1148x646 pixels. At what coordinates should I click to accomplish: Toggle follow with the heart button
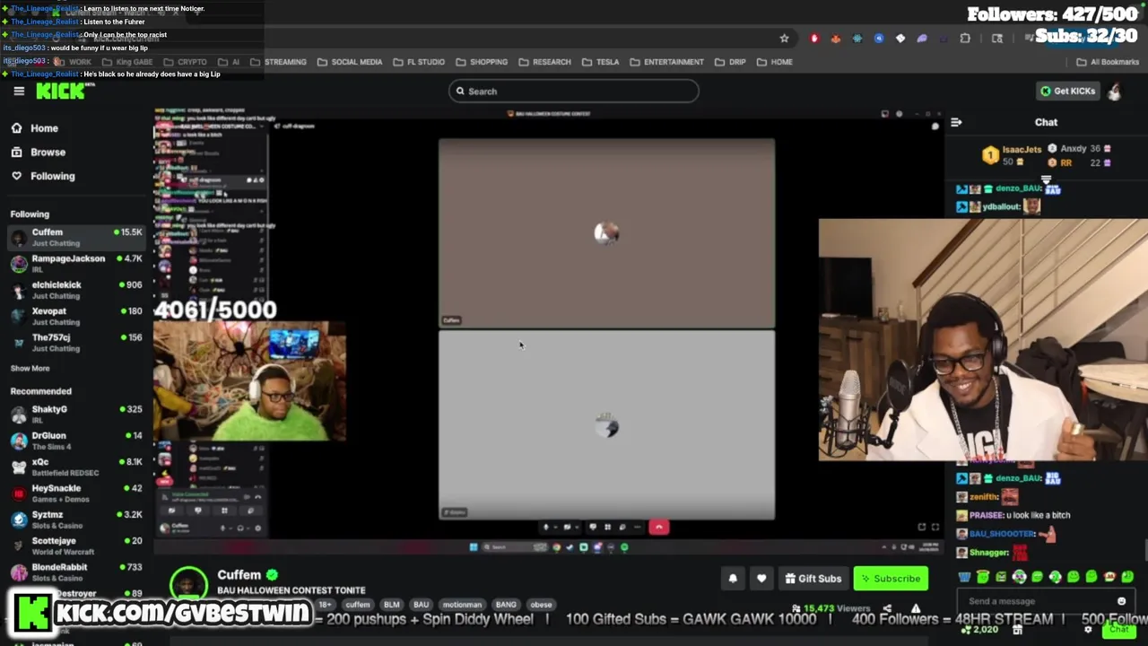[761, 579]
